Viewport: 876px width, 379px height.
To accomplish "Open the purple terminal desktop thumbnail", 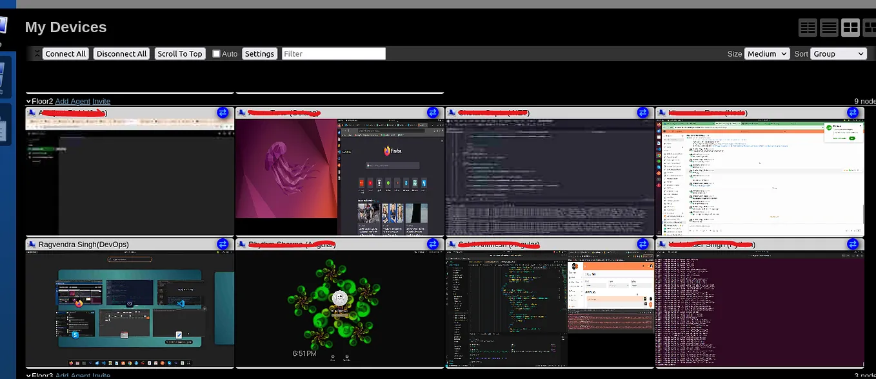I will [x=760, y=309].
